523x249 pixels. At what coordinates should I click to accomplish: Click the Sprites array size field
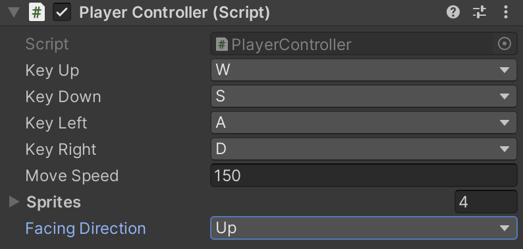coord(485,202)
